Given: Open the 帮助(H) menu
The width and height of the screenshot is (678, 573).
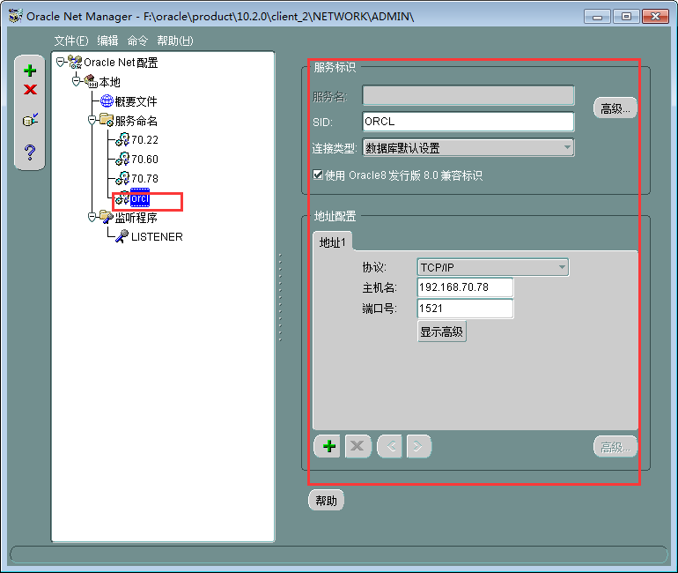Looking at the screenshot, I should click(x=174, y=41).
